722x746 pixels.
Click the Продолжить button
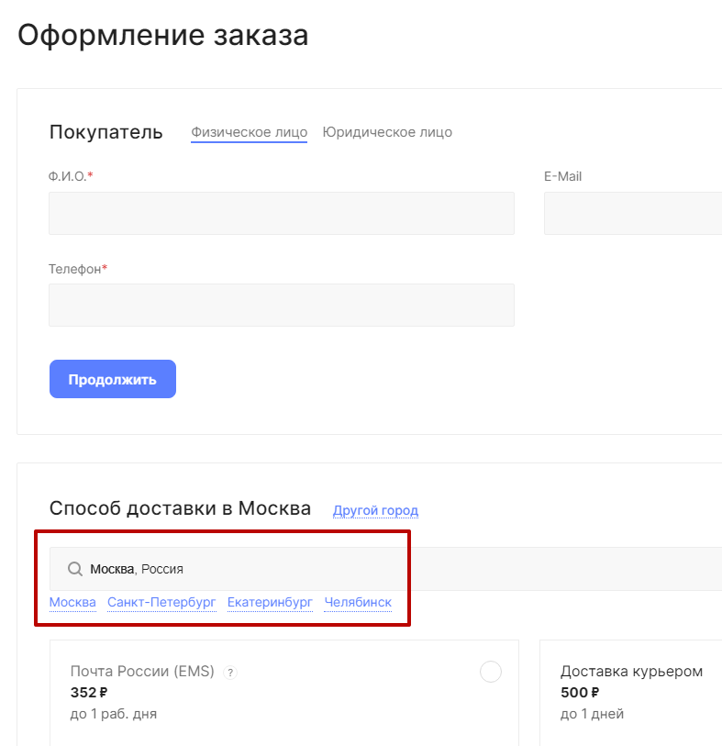(x=113, y=379)
